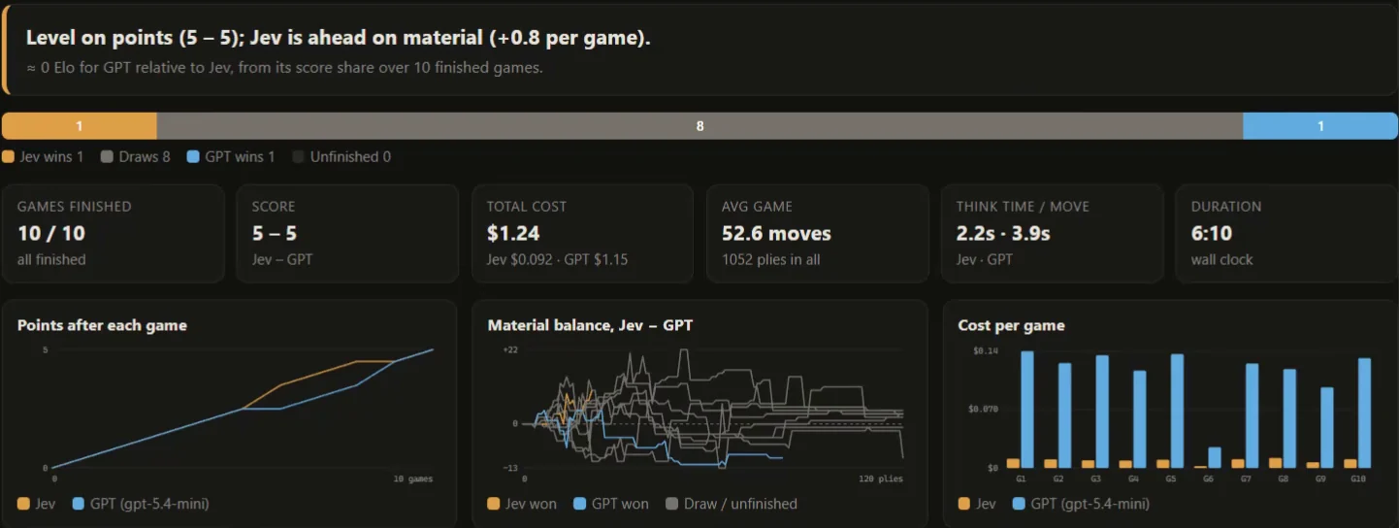This screenshot has width=1399, height=528.
Task: Click the blue GPT wins bar segment
Action: 1320,126
